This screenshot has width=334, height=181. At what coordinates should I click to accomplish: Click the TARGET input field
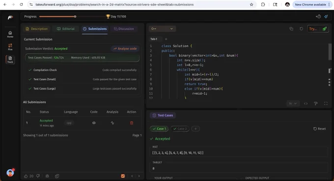(239, 168)
